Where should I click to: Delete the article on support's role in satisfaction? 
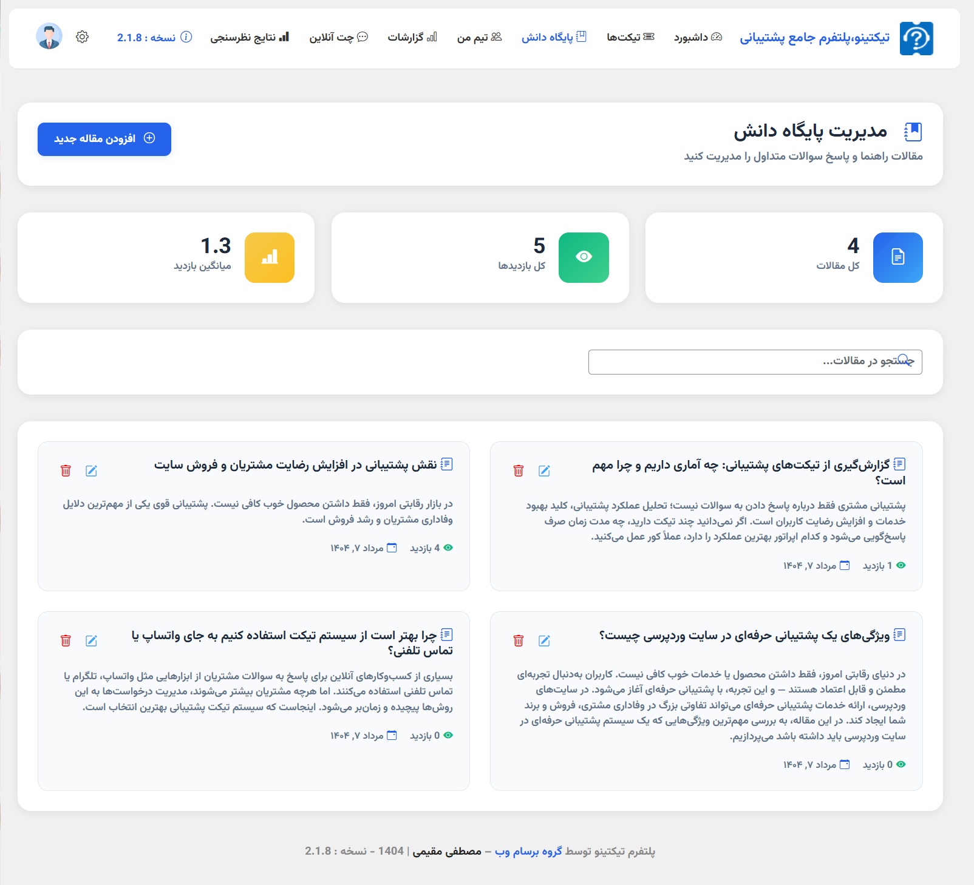[66, 471]
